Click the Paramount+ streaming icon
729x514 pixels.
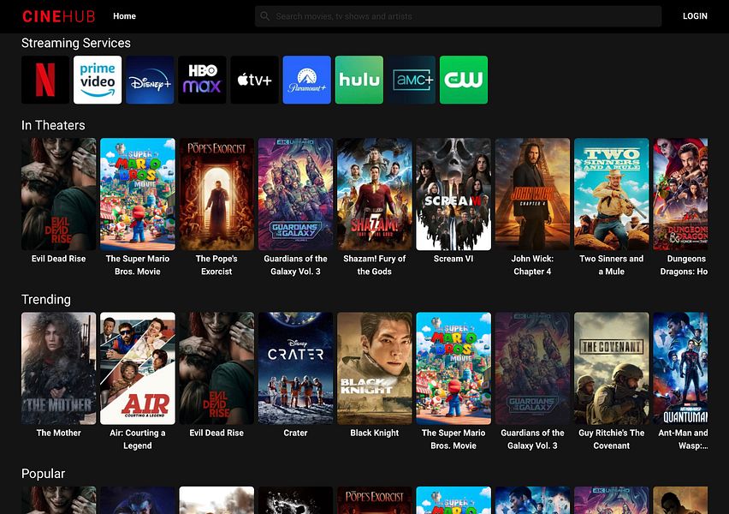point(306,80)
